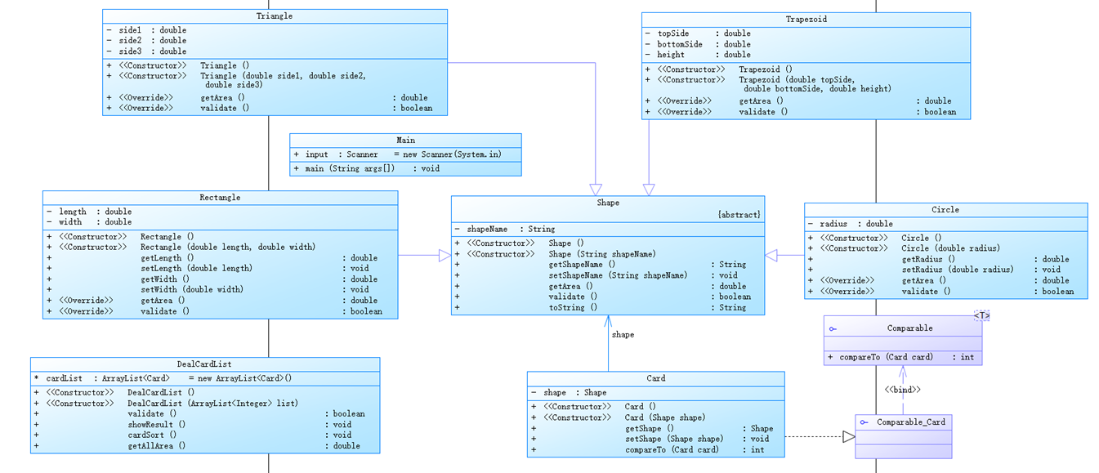Screen dimensions: 1099x473
Task: Click the 'shape : Shape' attribute in Card
Action: [569, 393]
